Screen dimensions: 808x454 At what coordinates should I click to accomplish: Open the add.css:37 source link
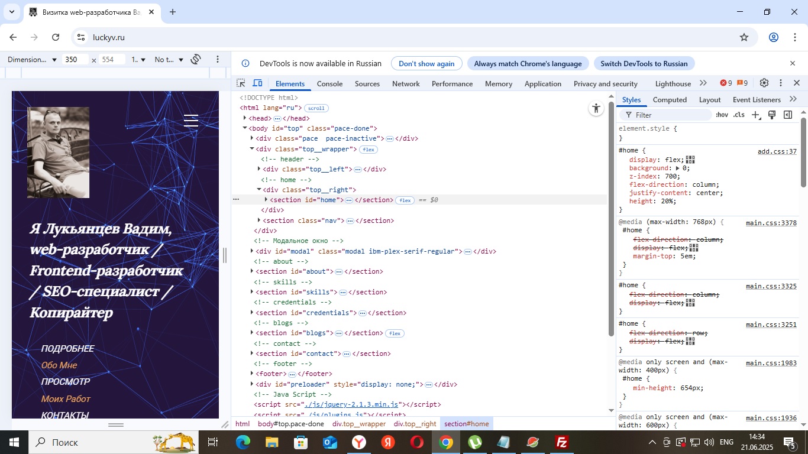tap(777, 152)
